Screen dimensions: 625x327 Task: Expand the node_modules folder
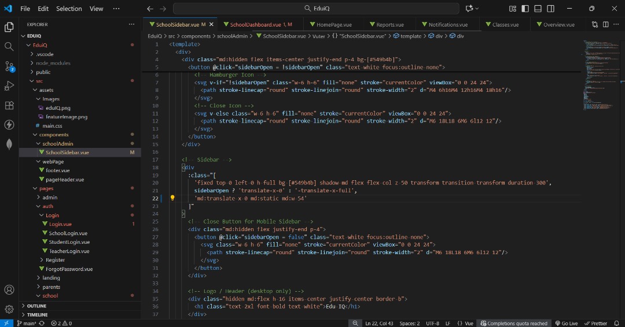32,63
